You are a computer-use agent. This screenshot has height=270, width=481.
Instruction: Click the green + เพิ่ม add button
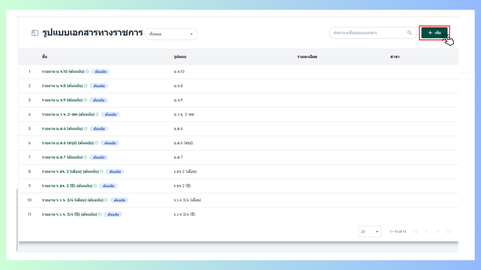(x=434, y=33)
